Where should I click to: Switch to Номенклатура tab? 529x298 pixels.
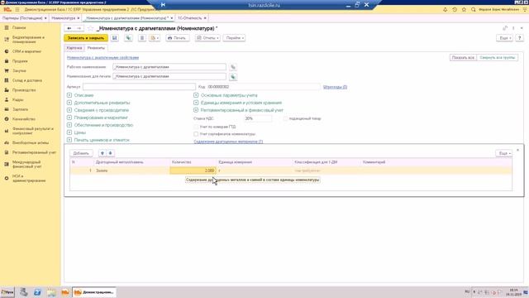coord(64,18)
